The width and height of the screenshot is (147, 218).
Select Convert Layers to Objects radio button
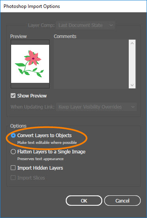click(13, 136)
